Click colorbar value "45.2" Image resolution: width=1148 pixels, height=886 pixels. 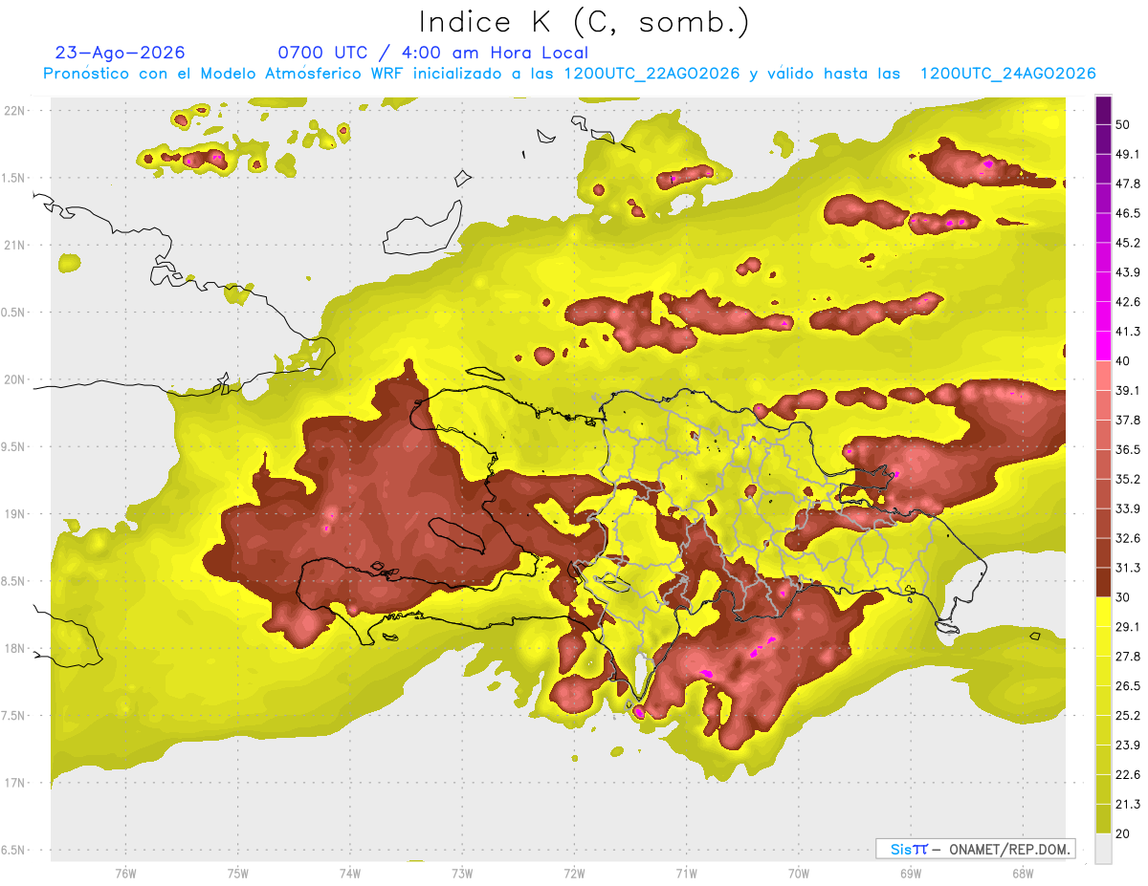1128,243
